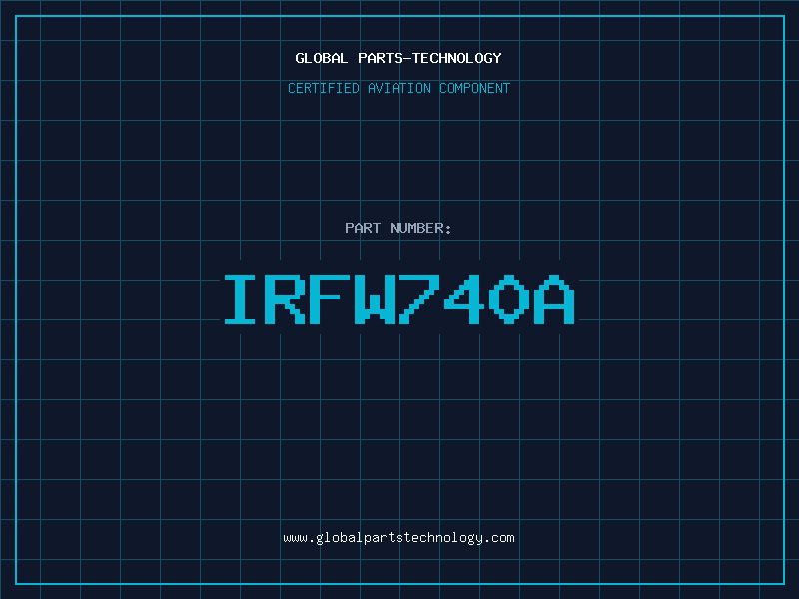Image resolution: width=799 pixels, height=599 pixels.
Task: Select the CERTIFIED AVIATION COMPONENT subtitle line
Action: (x=399, y=88)
